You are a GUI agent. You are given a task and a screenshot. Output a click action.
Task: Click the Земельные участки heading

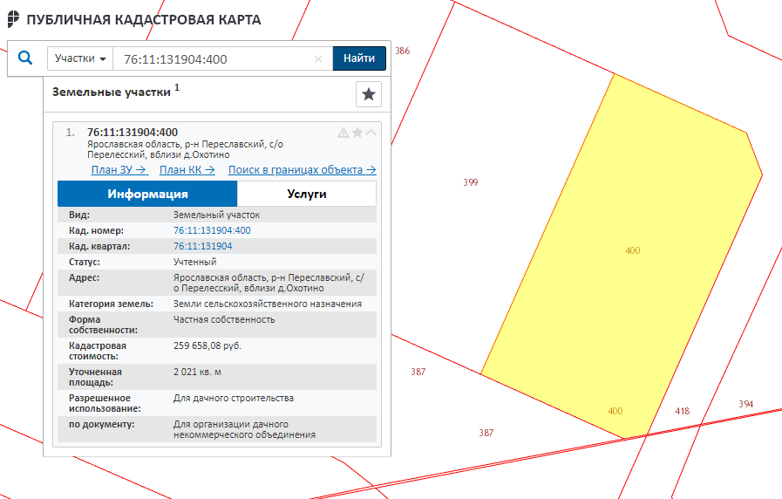click(112, 92)
